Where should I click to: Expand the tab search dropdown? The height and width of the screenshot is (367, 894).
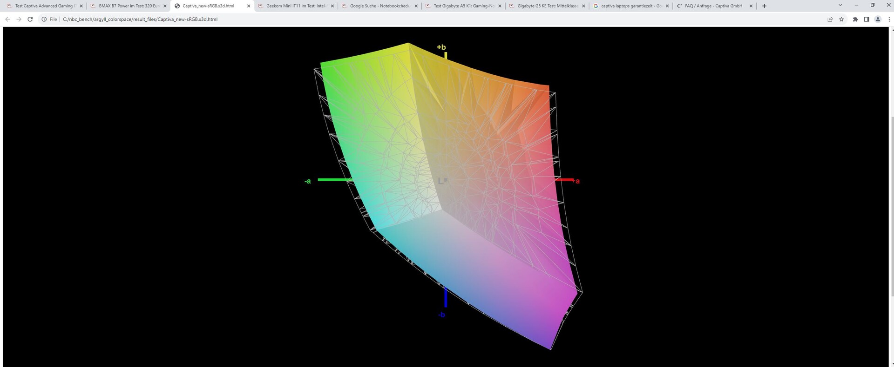pos(840,5)
